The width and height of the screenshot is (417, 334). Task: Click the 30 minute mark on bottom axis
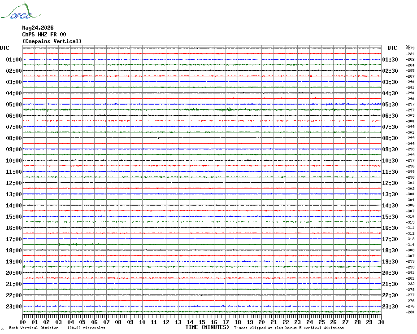(382, 322)
